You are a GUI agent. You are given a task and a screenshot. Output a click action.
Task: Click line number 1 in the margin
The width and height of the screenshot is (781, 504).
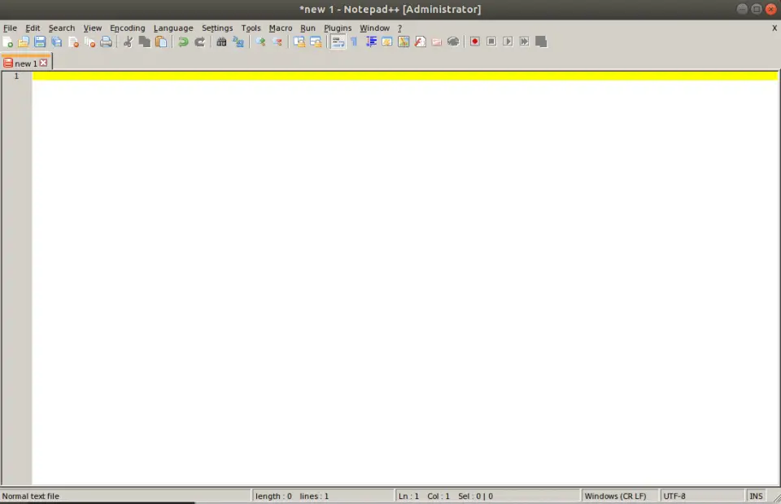click(x=16, y=75)
